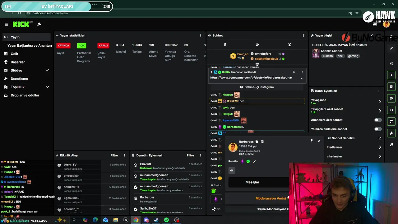398x224 pixels.
Task: Select Yayın in left sidebar
Action: 26,37
